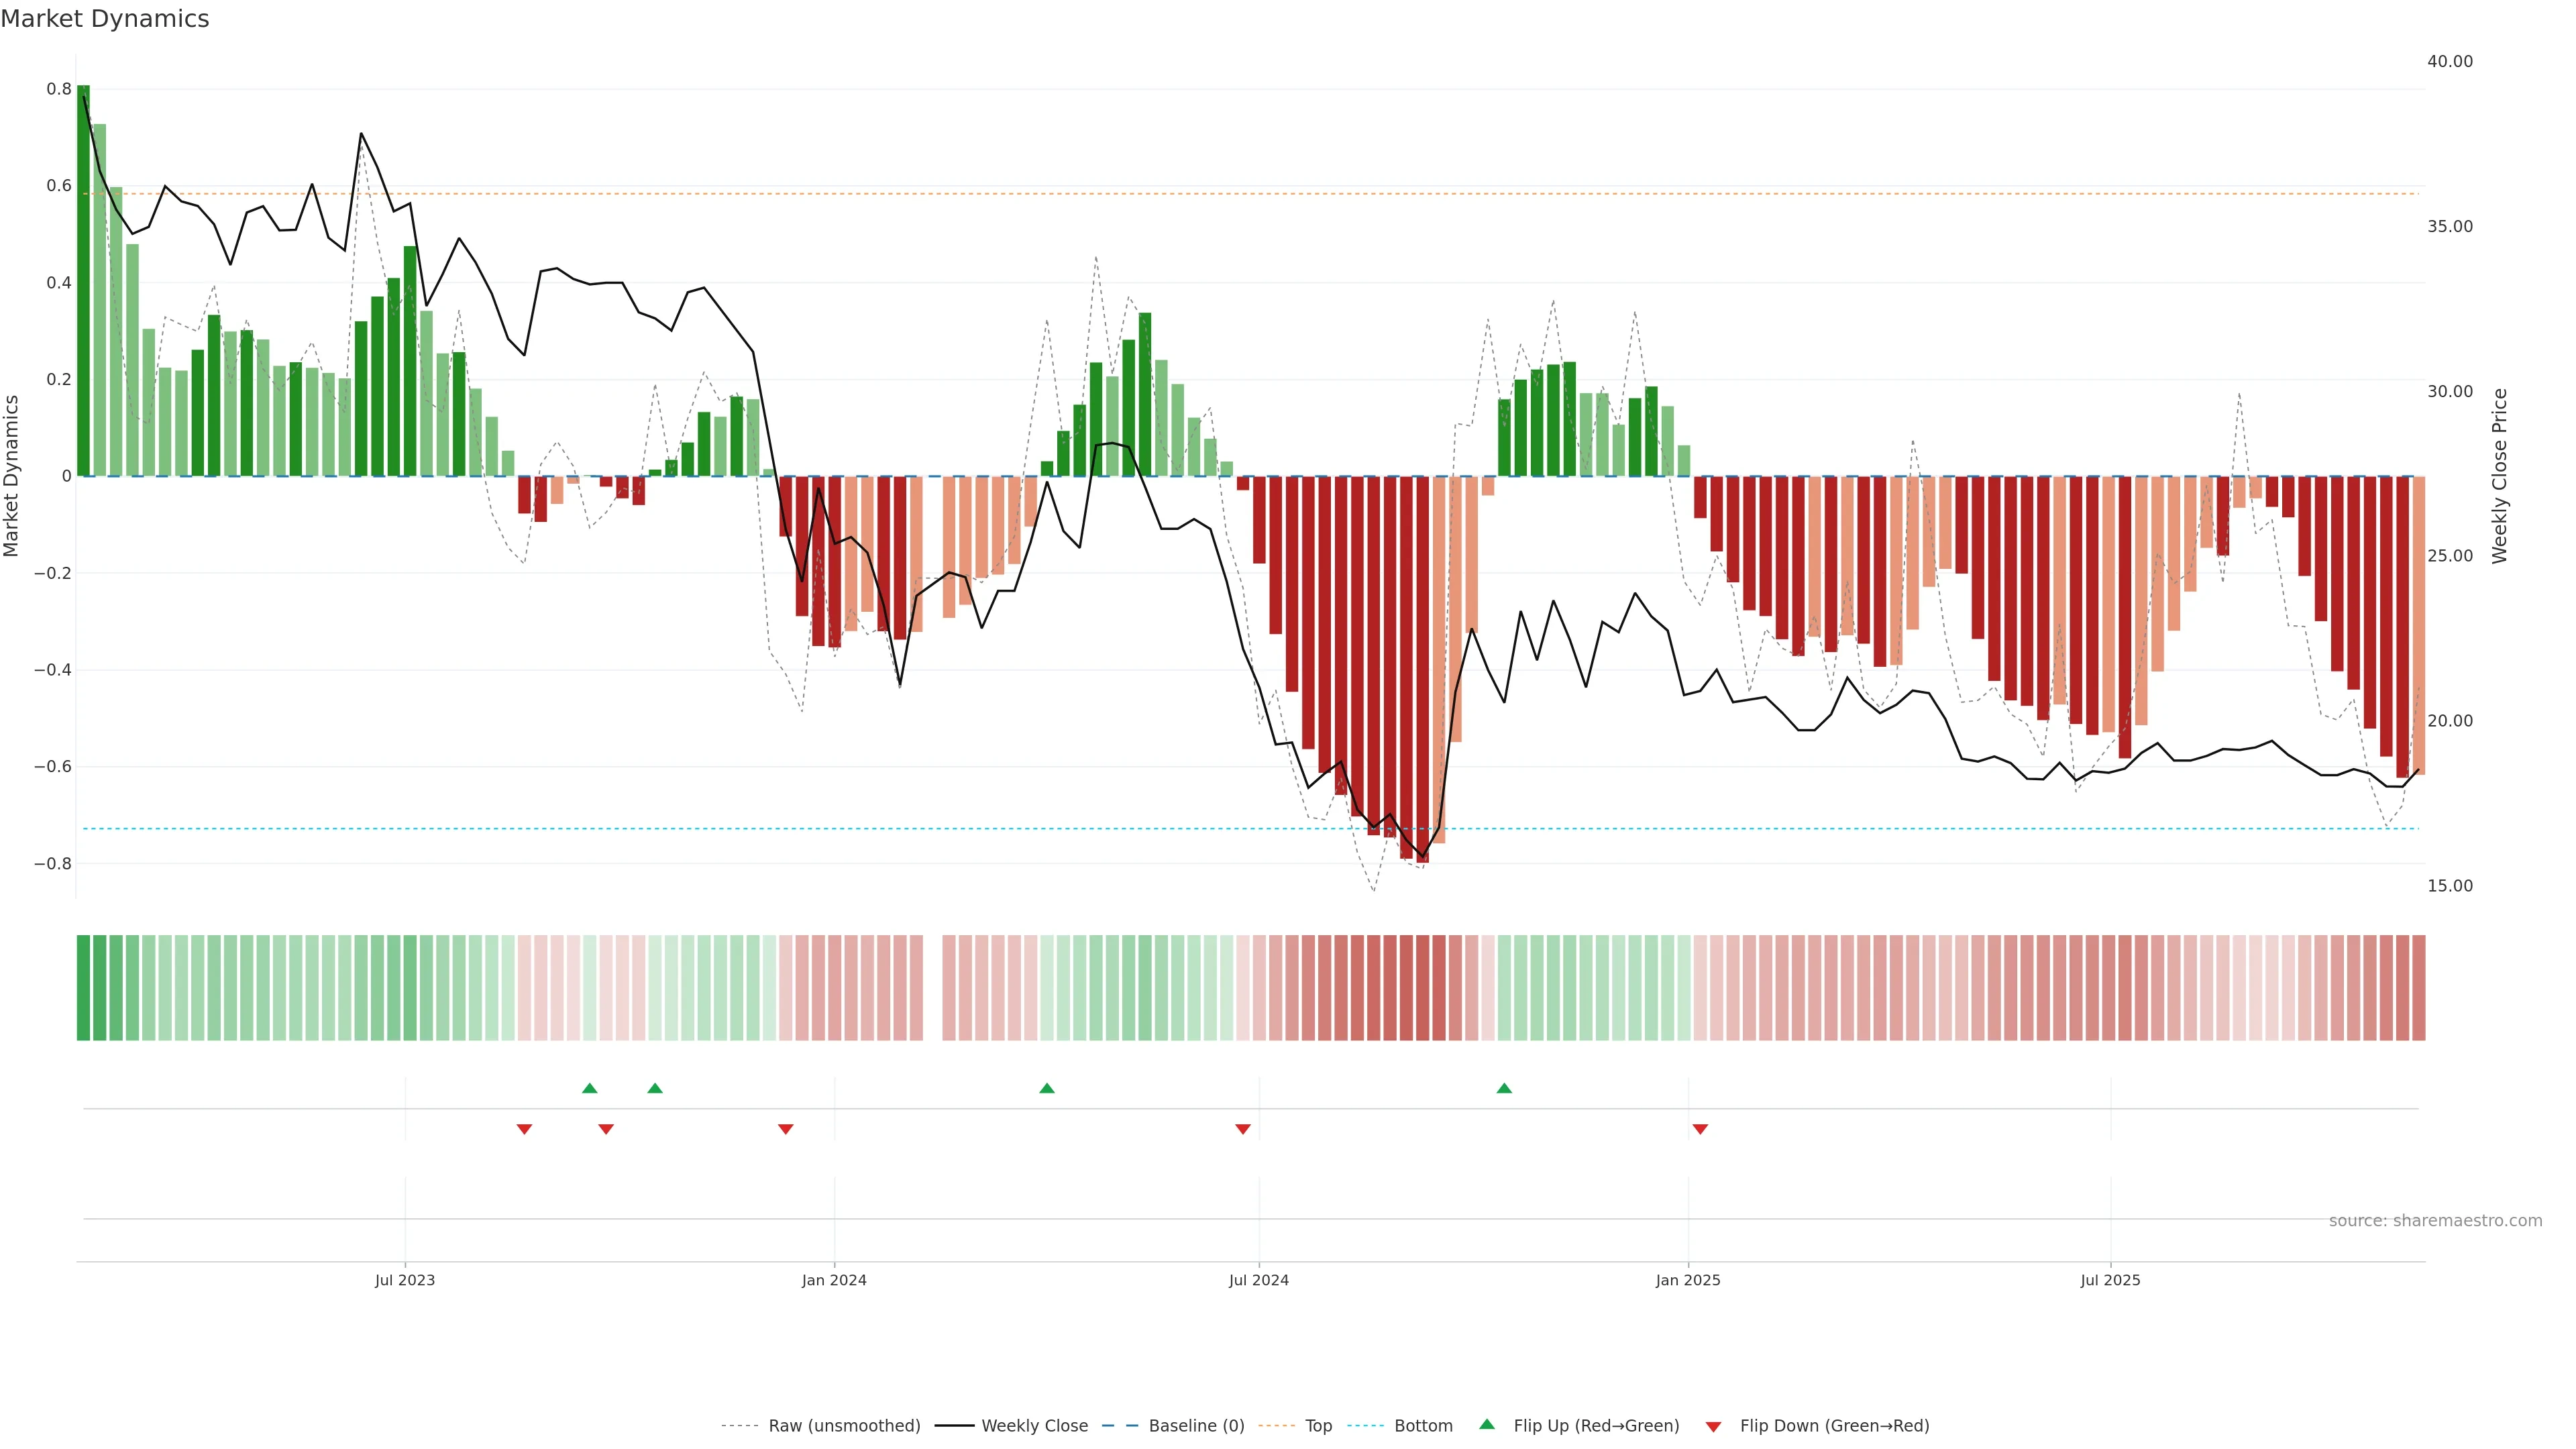Click the green flip-up marker between Jan and Jul 2024
The image size is (2576, 1449).
[x=1047, y=1088]
